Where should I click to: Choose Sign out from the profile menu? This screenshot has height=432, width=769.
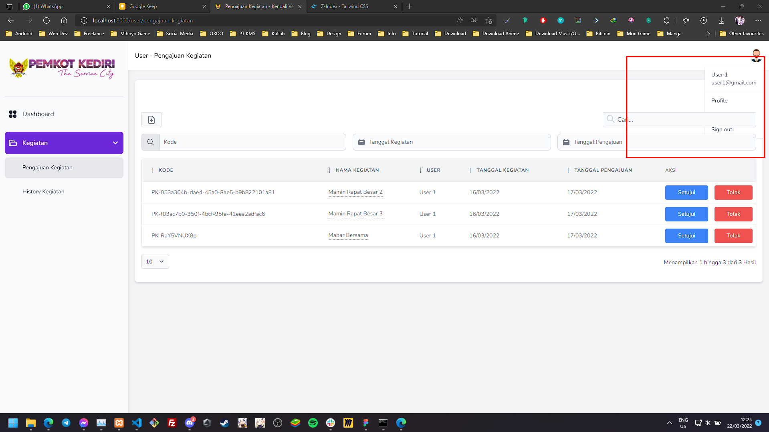[721, 129]
